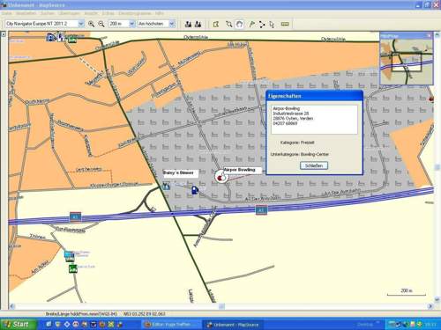Open the 200 m zoom scale dropdown
The width and height of the screenshot is (441, 330).
coord(131,24)
